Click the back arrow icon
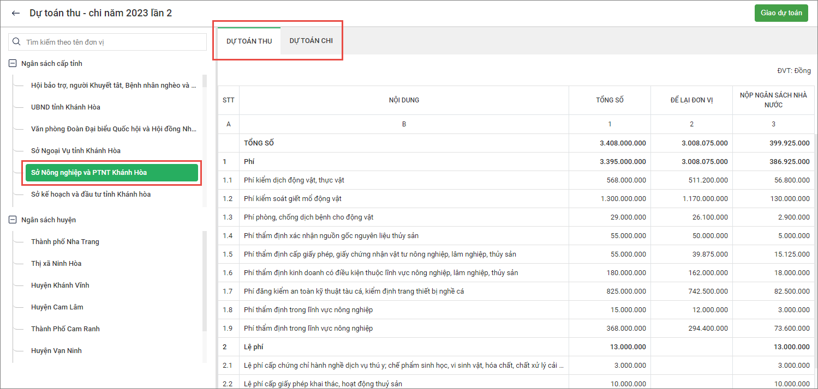Viewport: 818px width, 389px height. click(x=16, y=13)
